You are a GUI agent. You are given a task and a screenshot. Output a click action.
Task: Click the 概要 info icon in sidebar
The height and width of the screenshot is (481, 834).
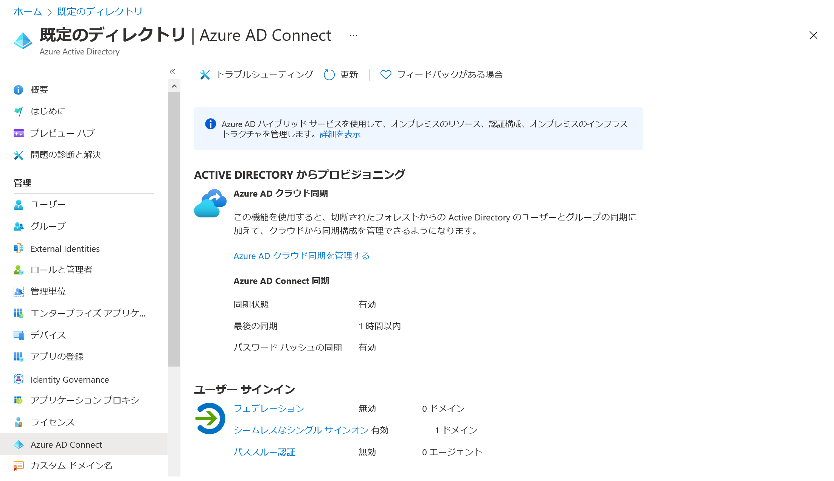(x=18, y=90)
